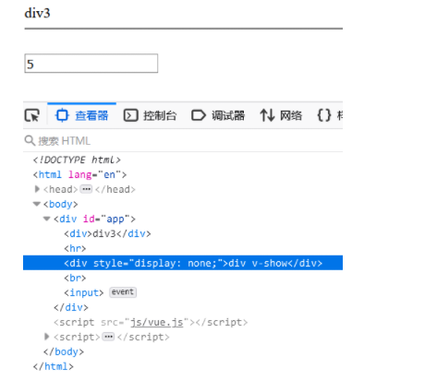Open the 调试器 debugger tab
Screen dimensions: 437x380
click(x=218, y=115)
